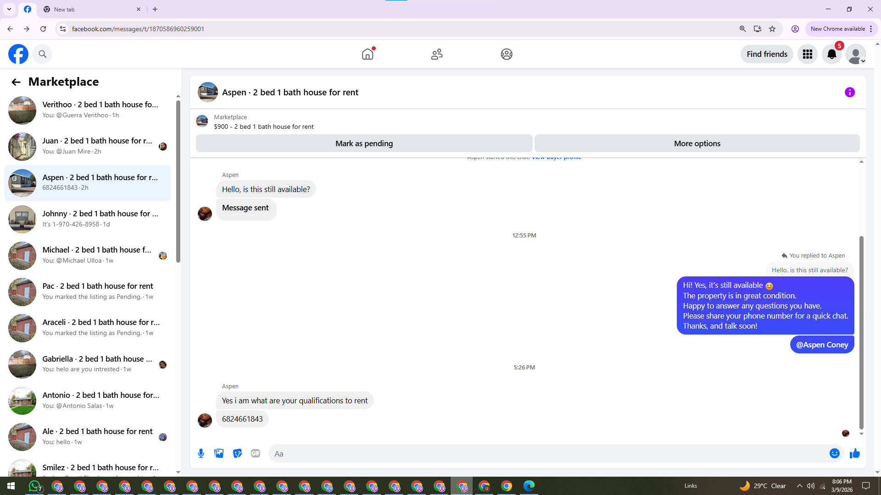Switch to the Friends tab
Viewport: 881px width, 495px height.
437,55
